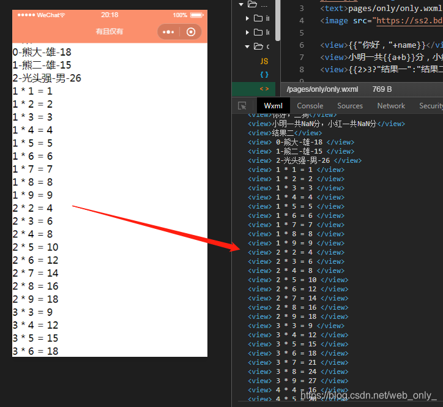Expand the folder starting with 'i'
Viewport: 443px width, 407px height.
[x=247, y=18]
